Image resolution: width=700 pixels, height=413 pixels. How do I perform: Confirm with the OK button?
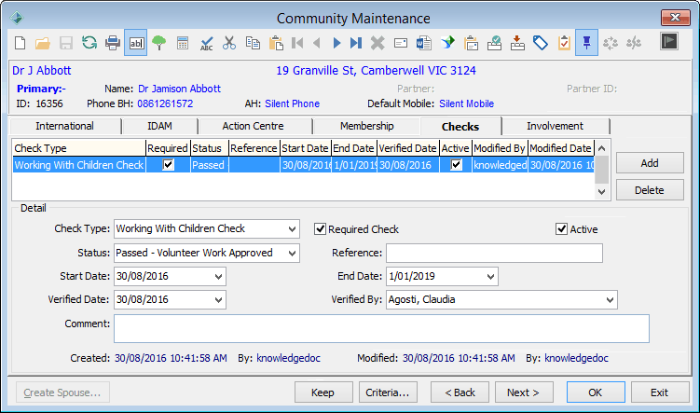(596, 392)
